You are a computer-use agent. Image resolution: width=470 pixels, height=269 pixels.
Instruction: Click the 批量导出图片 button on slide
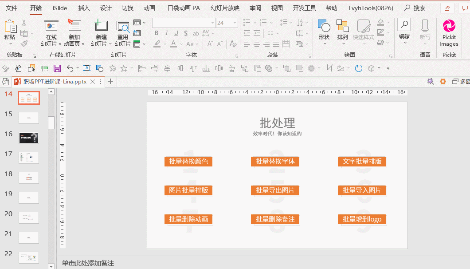tap(275, 190)
